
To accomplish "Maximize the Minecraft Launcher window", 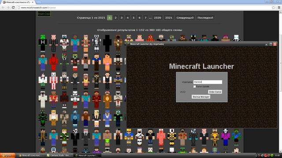I will click(x=271, y=44).
